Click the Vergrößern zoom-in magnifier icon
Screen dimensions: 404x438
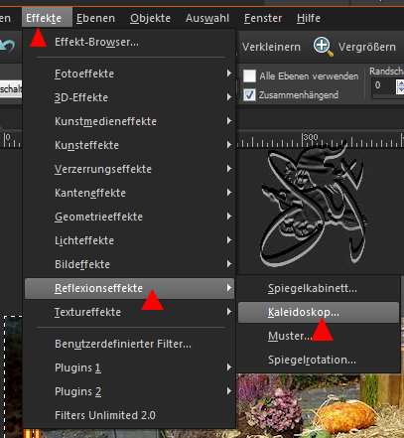[x=323, y=47]
